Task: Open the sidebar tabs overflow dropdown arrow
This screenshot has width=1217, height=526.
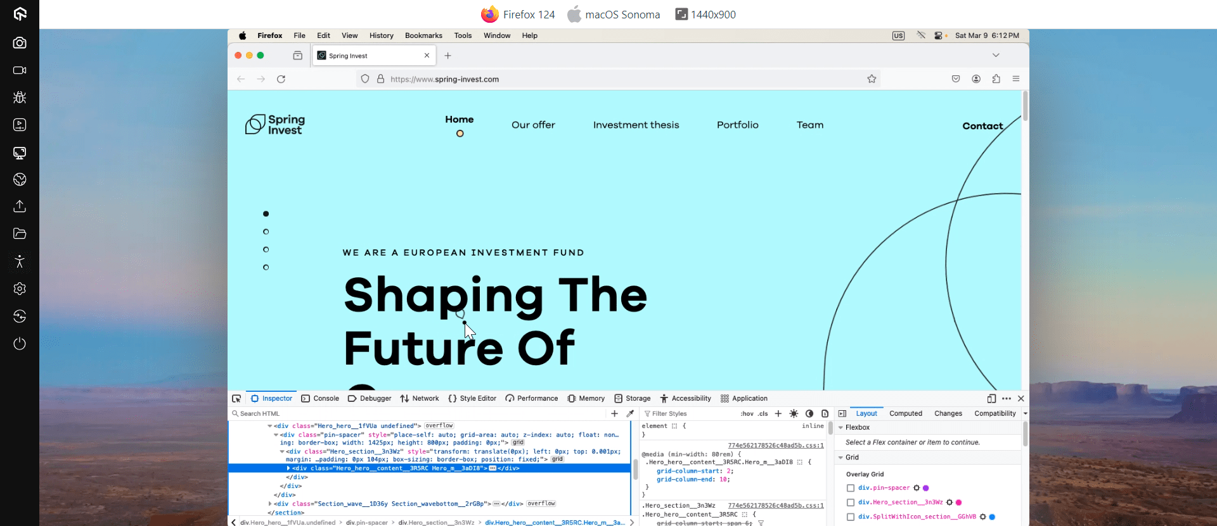Action: click(x=1025, y=414)
